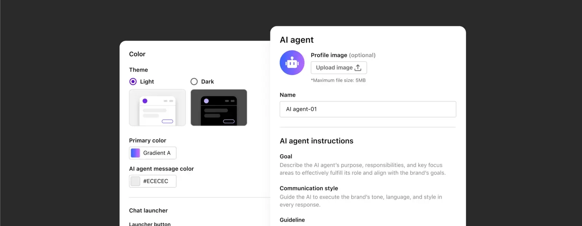Click the AI agent instructions heading
582x226 pixels.
point(316,141)
